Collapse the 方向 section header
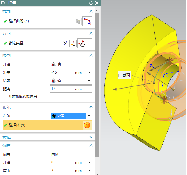Screen dimensions: 187x175 tap(91, 33)
